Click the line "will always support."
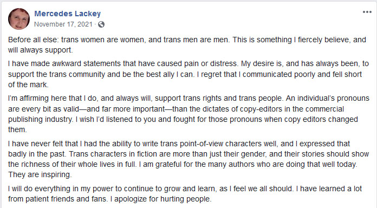The image size is (377, 208). point(41,50)
